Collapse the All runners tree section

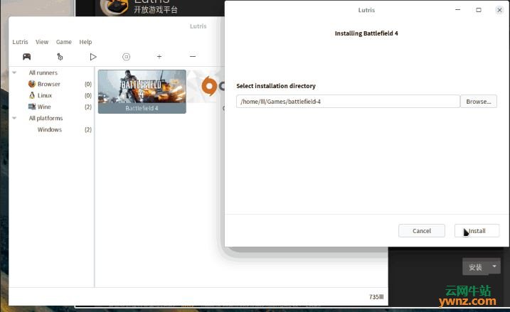(14, 72)
